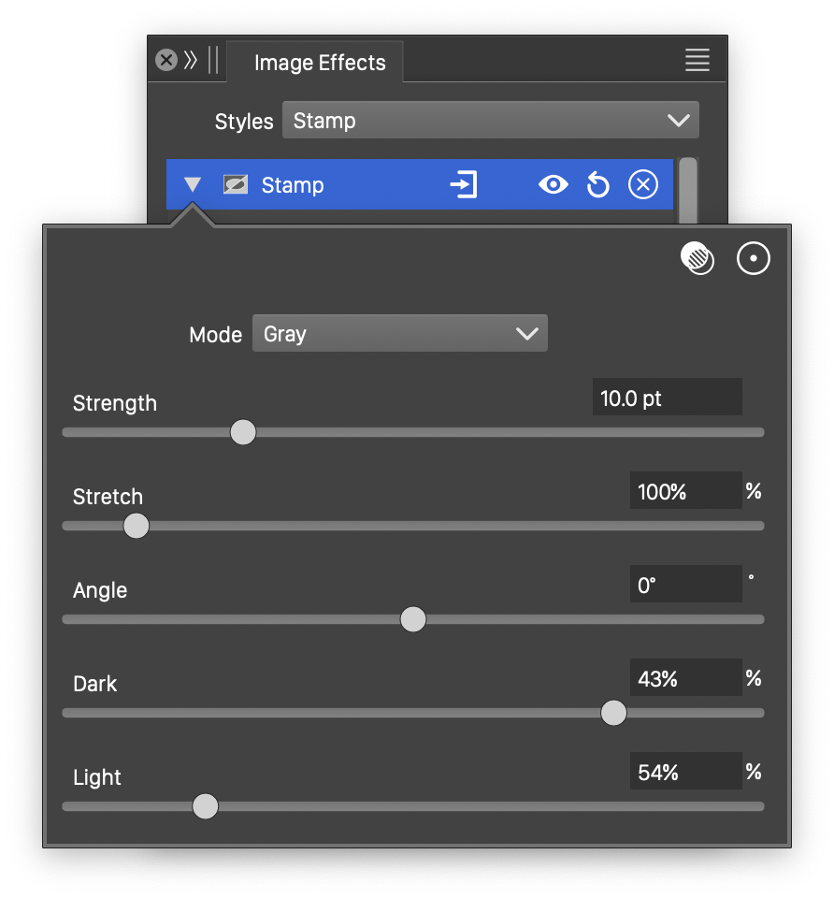Viewport: 834px width, 898px height.
Task: Click the Strength value field 10.0 pt
Action: pyautogui.click(x=667, y=398)
